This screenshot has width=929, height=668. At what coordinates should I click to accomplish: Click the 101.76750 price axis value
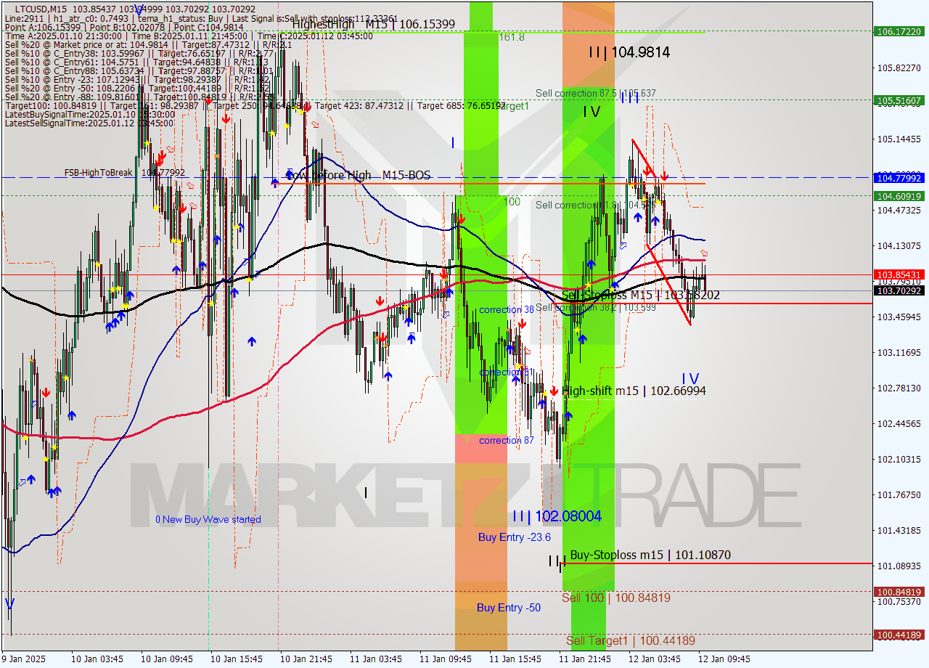pos(899,494)
